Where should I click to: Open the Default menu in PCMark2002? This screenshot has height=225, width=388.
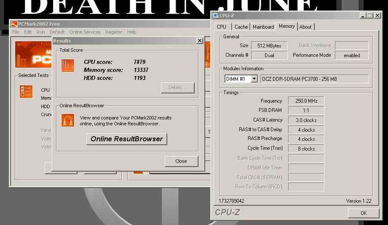click(x=57, y=32)
